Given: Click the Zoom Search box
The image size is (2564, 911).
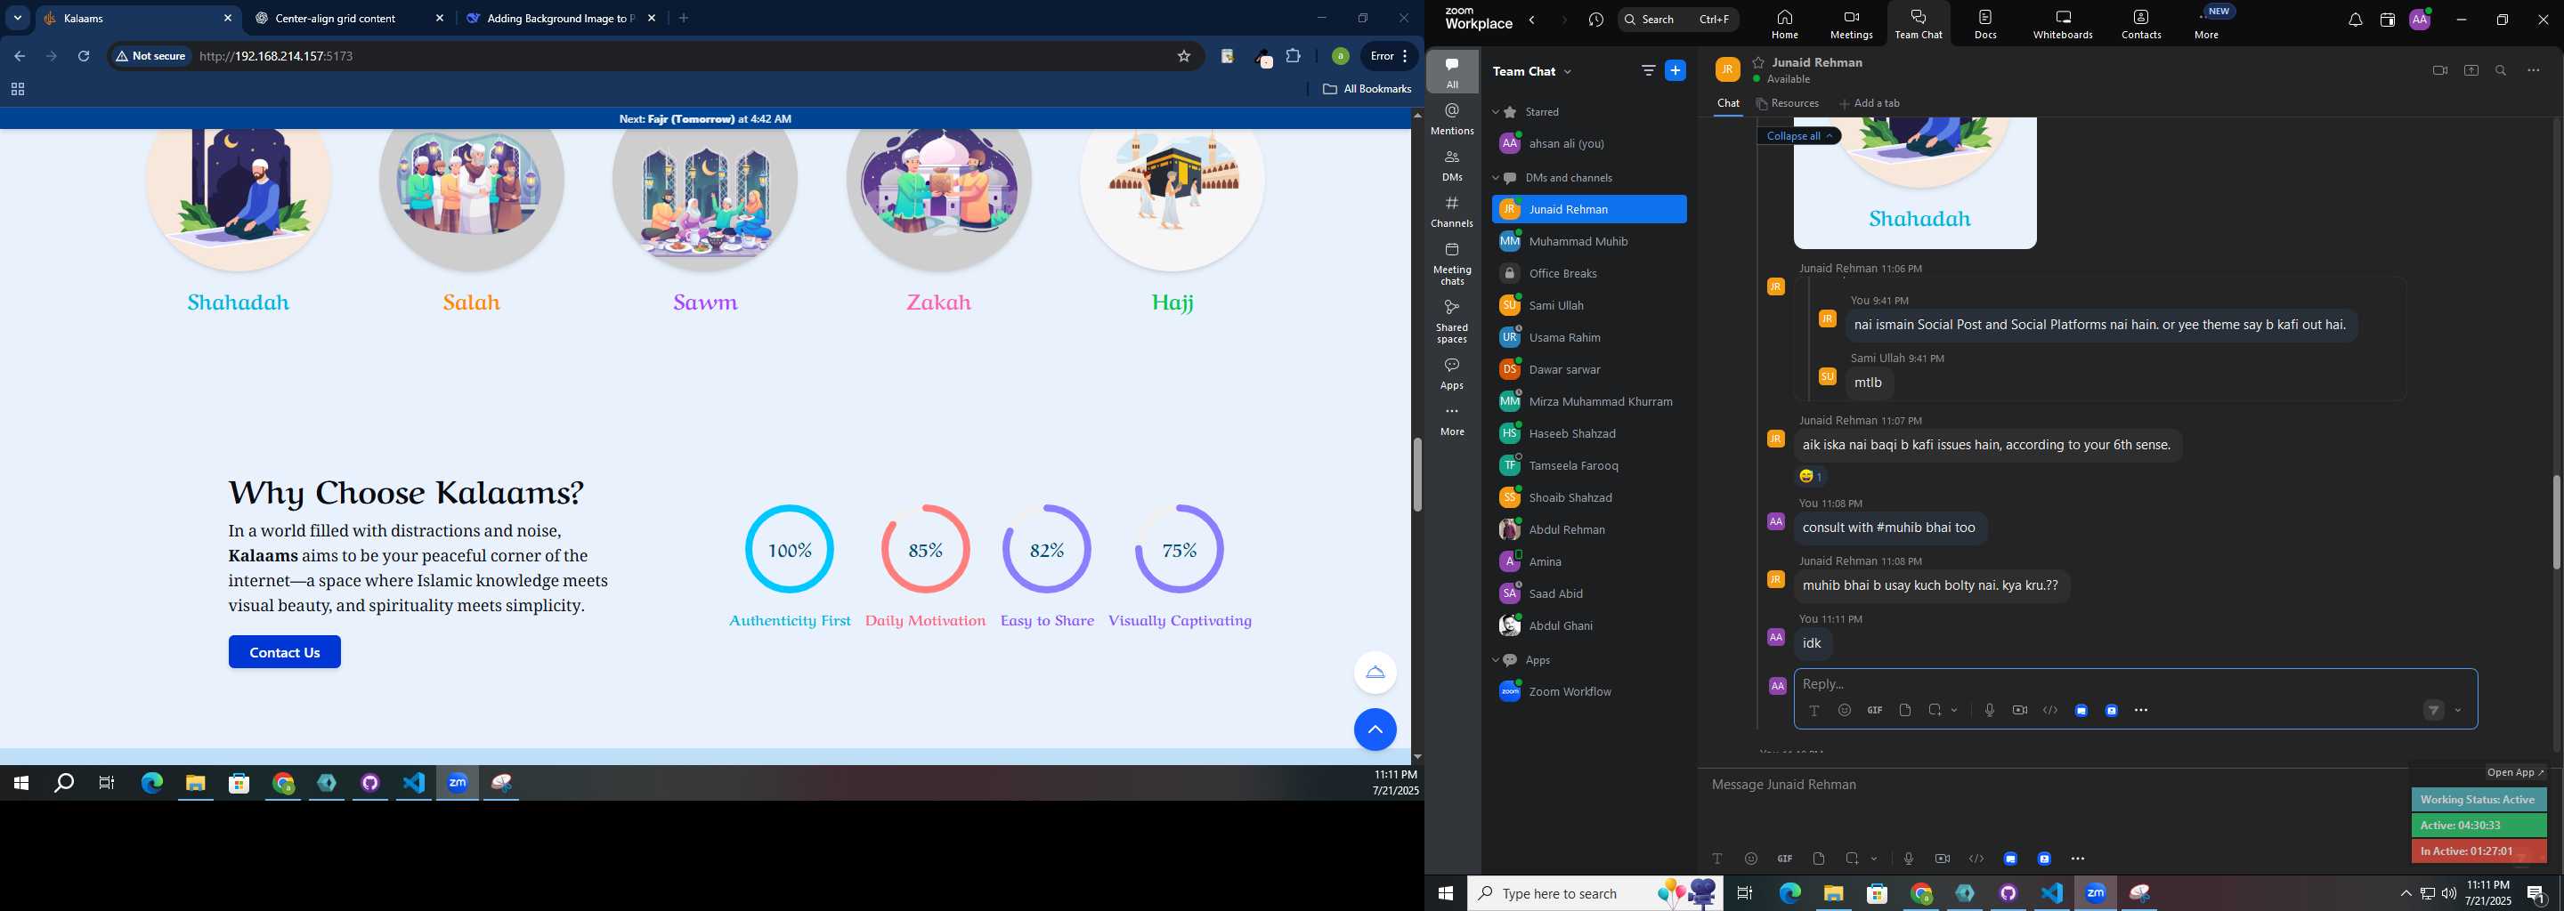Looking at the screenshot, I should click(x=1678, y=20).
